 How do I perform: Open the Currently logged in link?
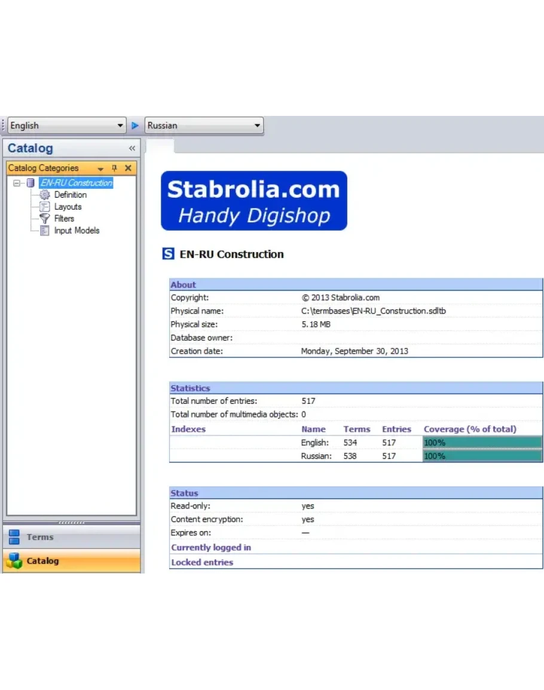click(x=211, y=547)
